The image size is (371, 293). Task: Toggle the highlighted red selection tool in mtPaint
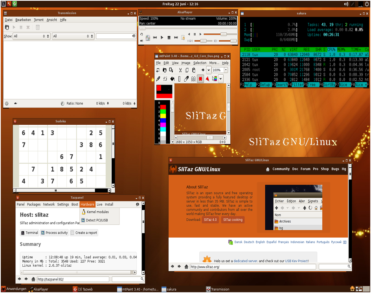tap(200, 79)
